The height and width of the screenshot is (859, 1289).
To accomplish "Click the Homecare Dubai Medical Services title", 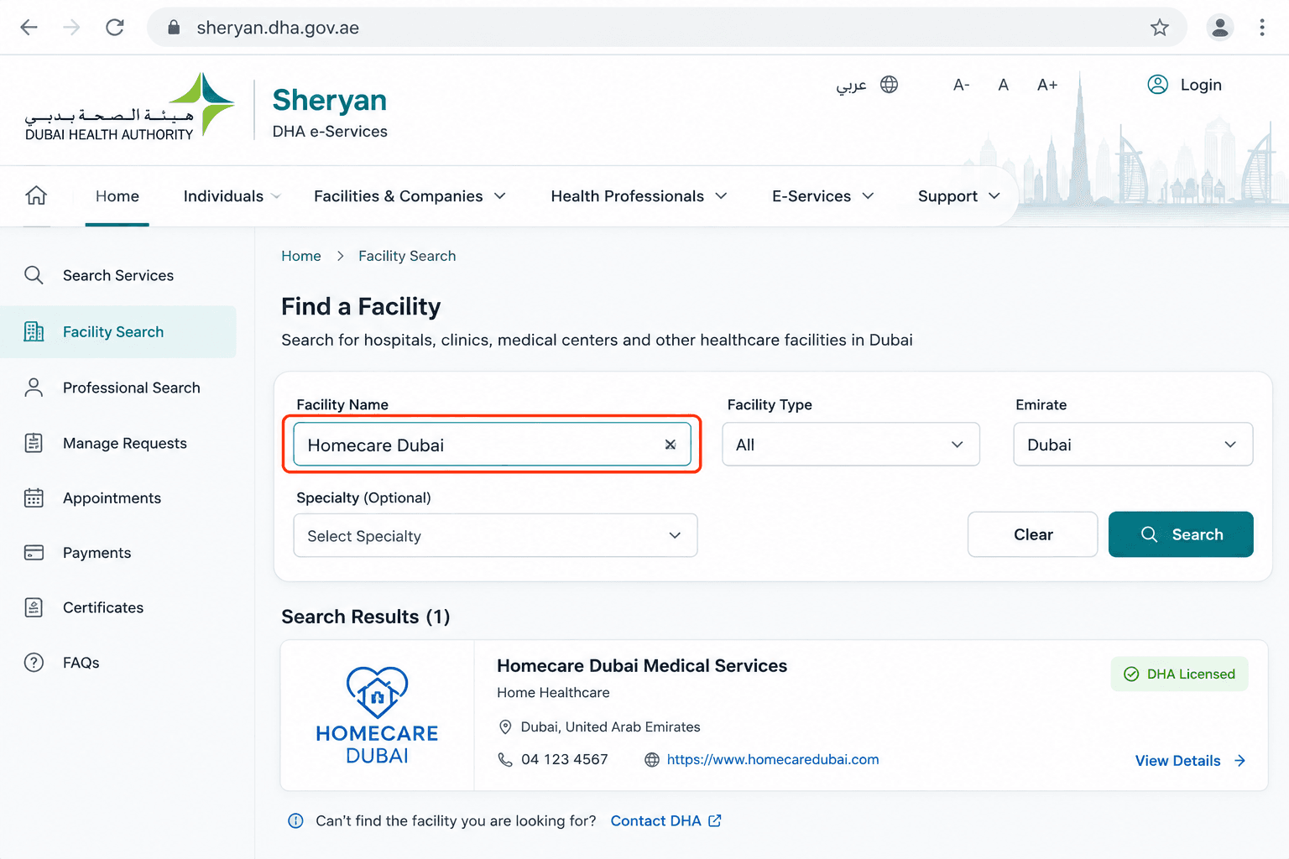I will point(642,666).
